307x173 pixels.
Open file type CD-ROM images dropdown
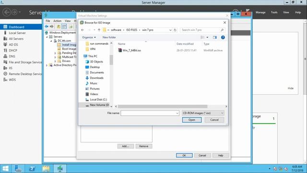click(203, 113)
